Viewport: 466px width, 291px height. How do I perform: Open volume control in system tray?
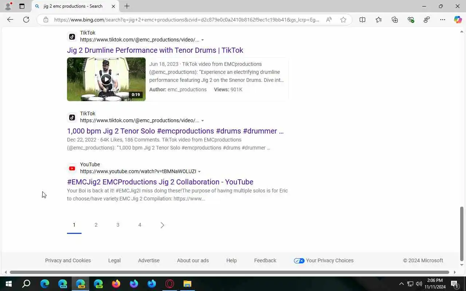419,284
